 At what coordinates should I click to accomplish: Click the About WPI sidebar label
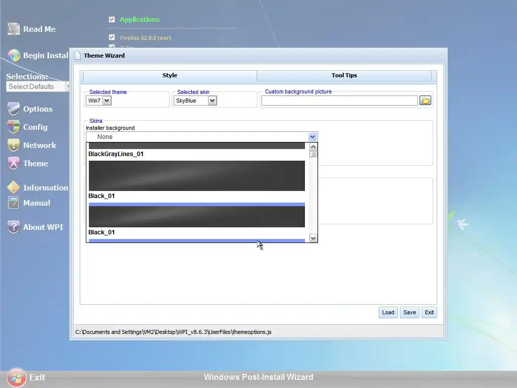pyautogui.click(x=43, y=227)
